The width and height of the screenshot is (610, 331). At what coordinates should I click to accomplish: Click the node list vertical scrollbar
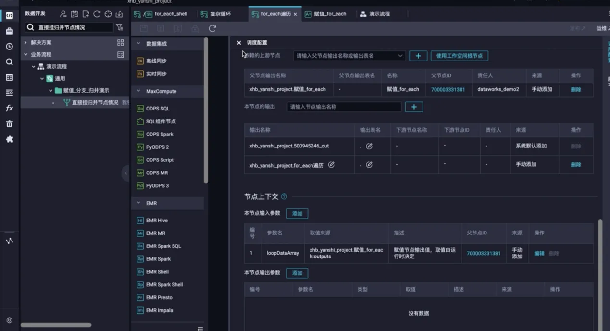206,110
